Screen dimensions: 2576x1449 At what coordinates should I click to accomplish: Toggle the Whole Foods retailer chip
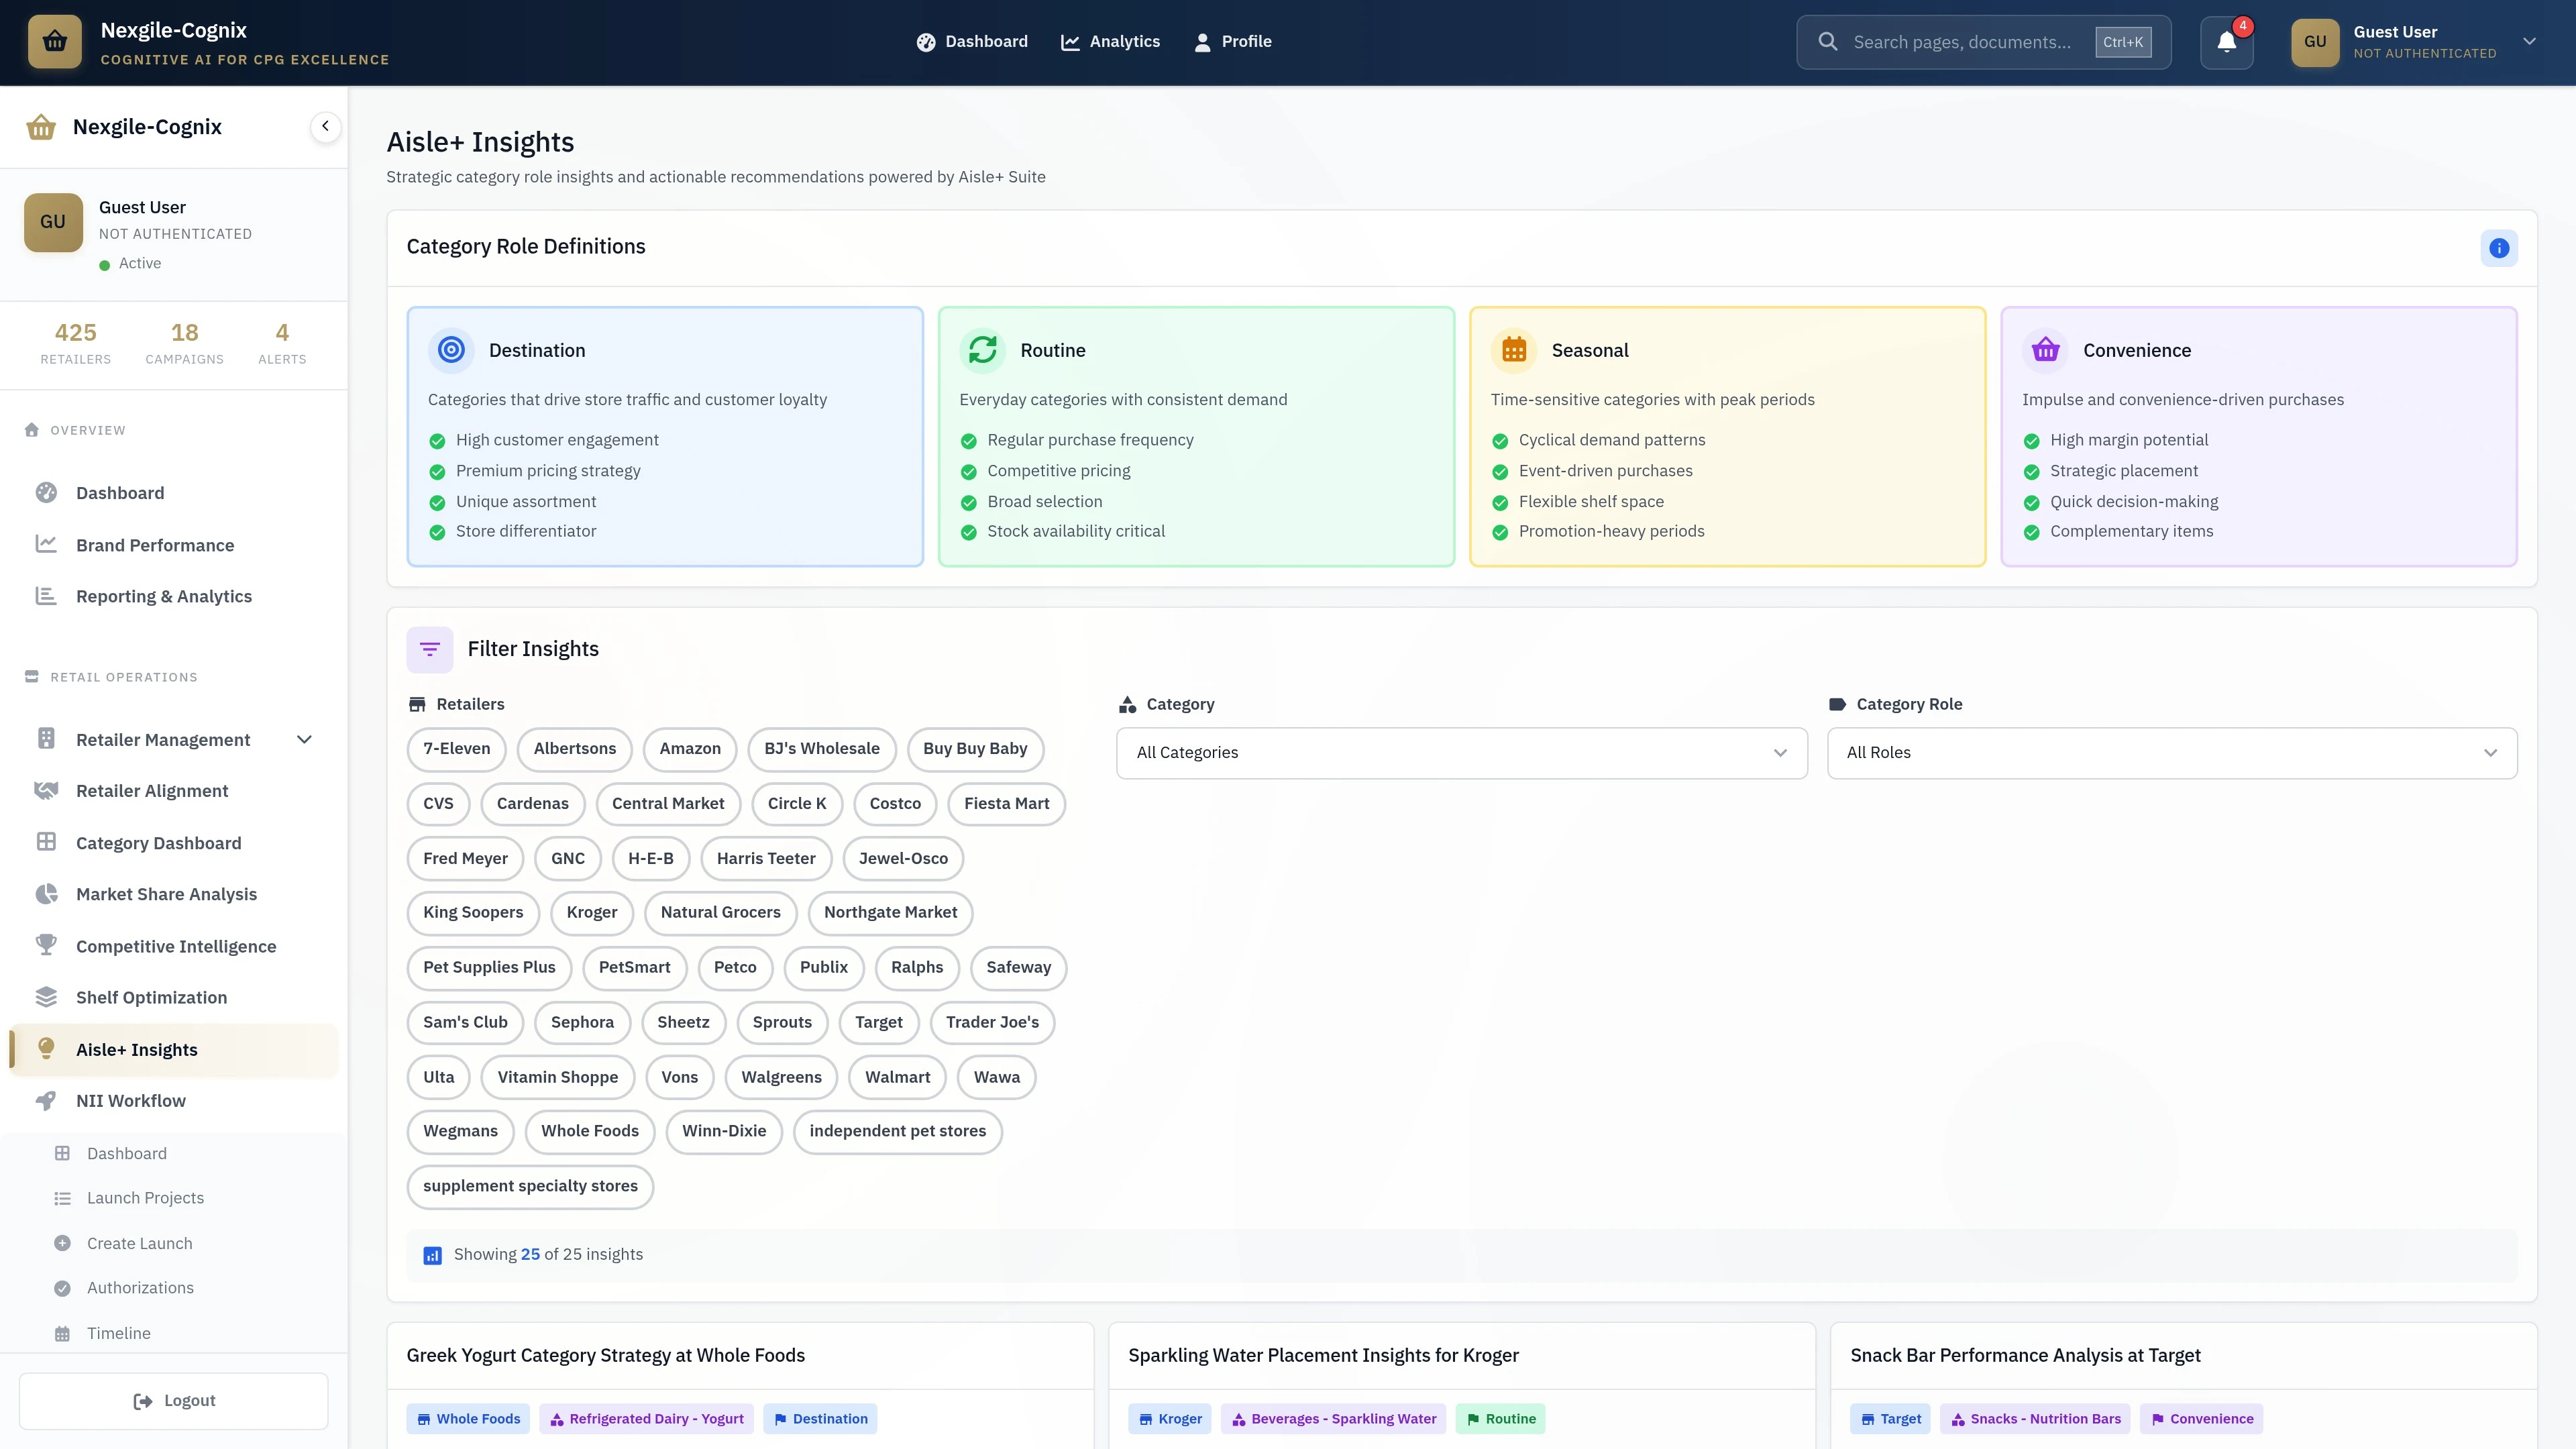tap(589, 1131)
